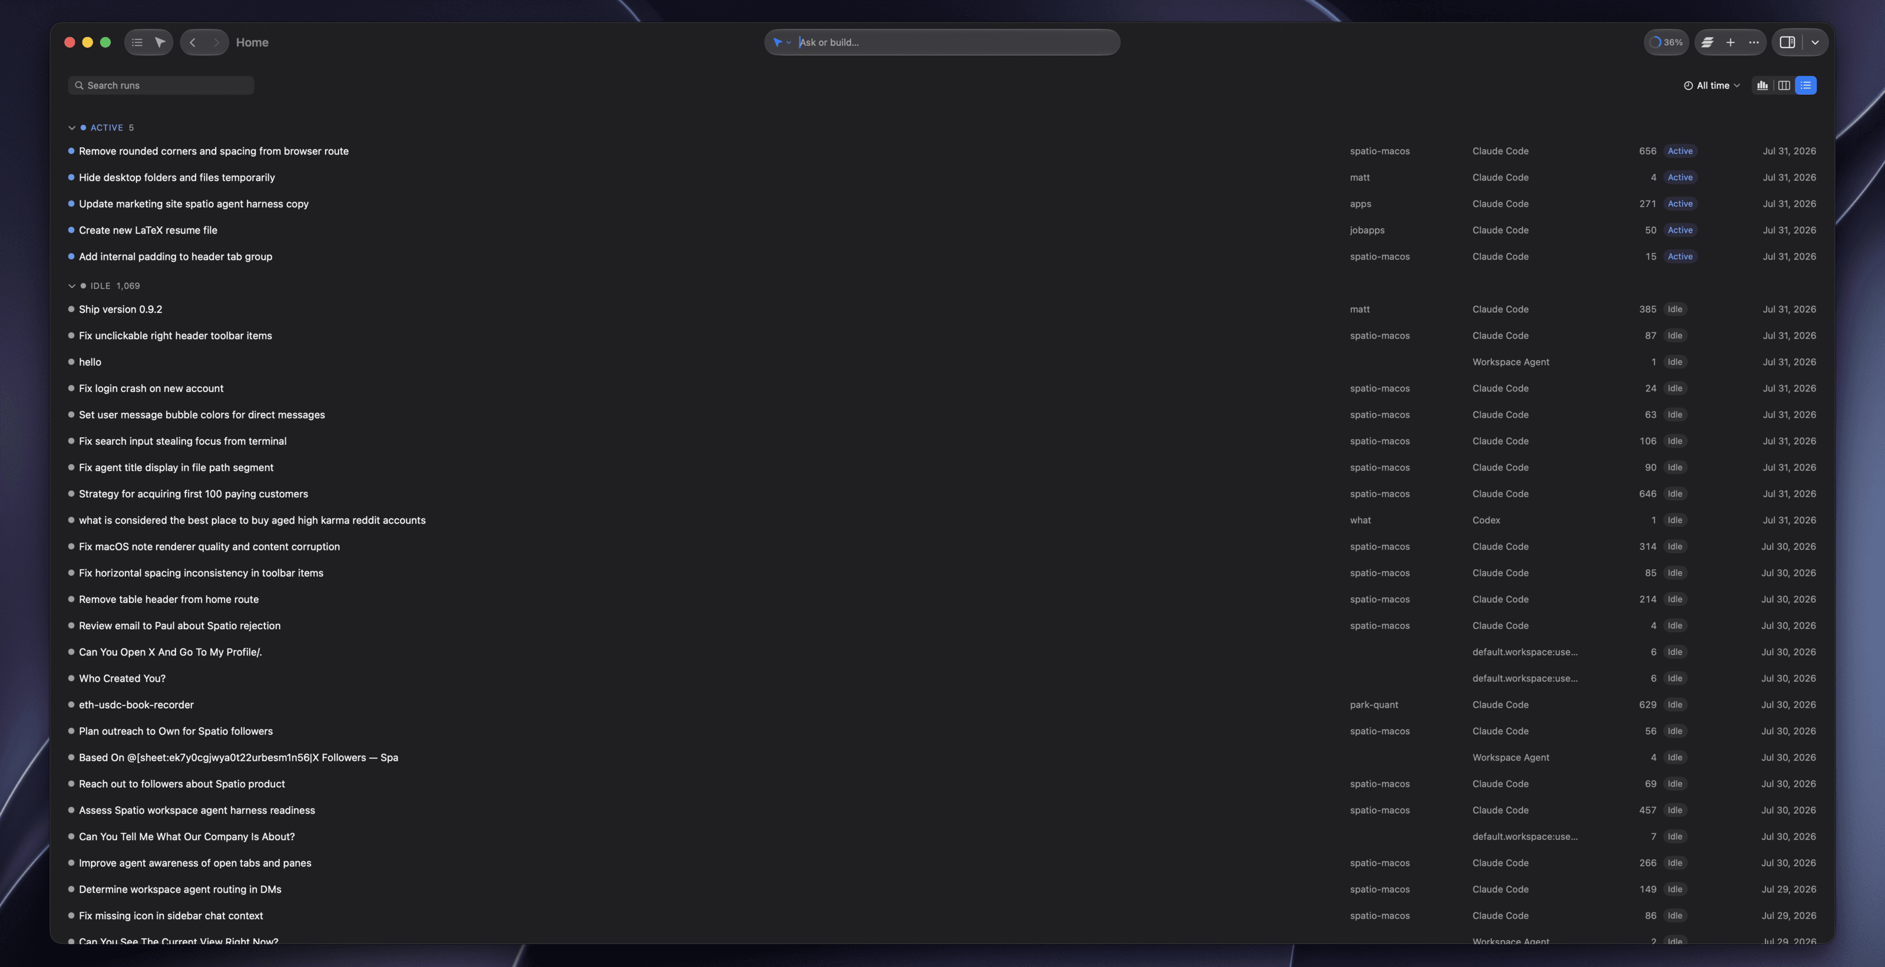Collapse the ACTIVE section

point(72,128)
